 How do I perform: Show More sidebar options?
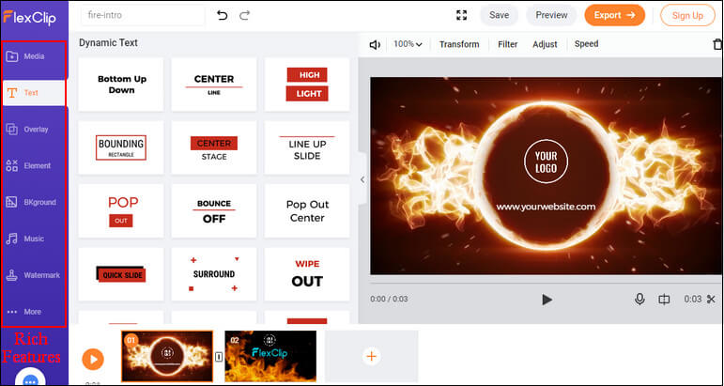point(34,312)
